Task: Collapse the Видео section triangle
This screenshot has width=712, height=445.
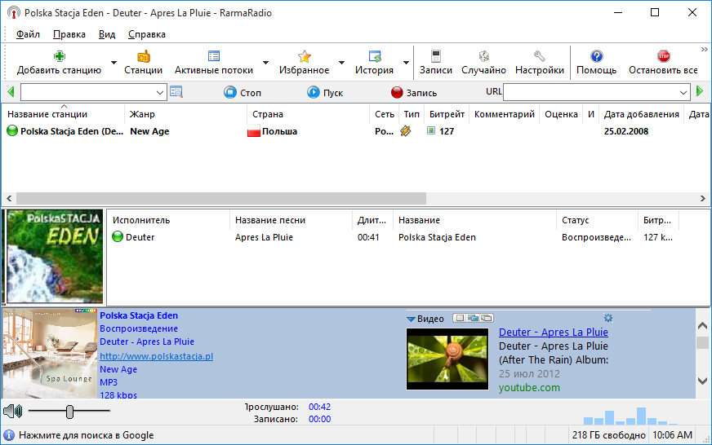Action: pos(412,319)
